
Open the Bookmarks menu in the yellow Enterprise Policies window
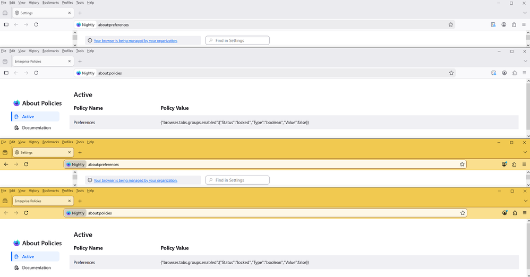click(x=50, y=191)
